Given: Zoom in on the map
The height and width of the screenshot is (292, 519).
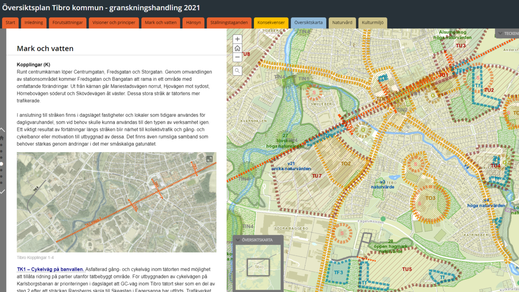Looking at the screenshot, I should click(237, 39).
